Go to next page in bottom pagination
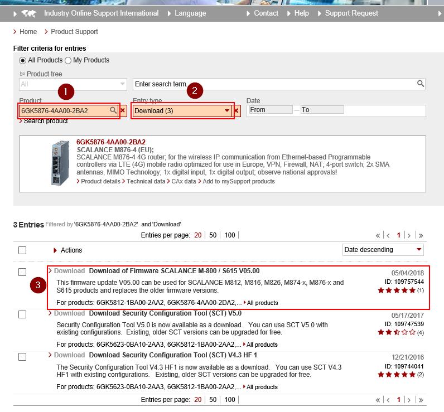Viewport: 444px width, 412px height. coord(409,400)
